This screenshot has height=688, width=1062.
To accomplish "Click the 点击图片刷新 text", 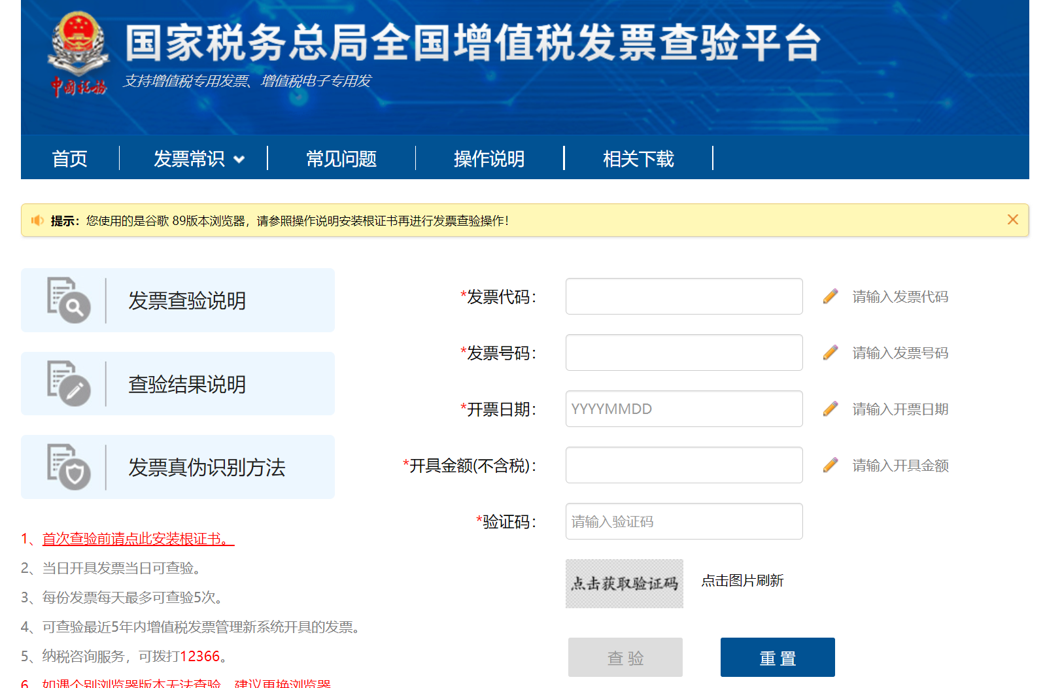I will 742,581.
